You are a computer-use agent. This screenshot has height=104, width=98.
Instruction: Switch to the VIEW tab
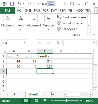point(70,11)
